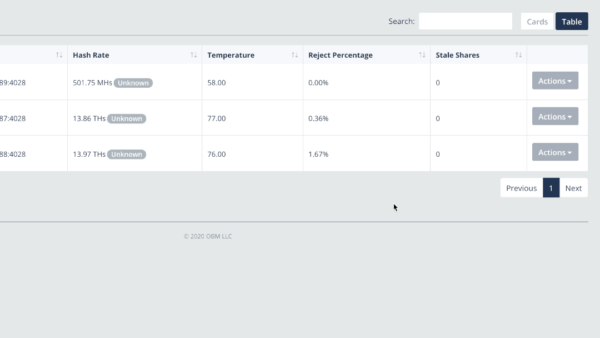The width and height of the screenshot is (600, 338).
Task: Open Actions dropdown for 13.97 THs miner
Action: tap(555, 152)
